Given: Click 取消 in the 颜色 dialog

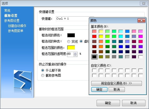Looking at the screenshot, I should 117,89.
